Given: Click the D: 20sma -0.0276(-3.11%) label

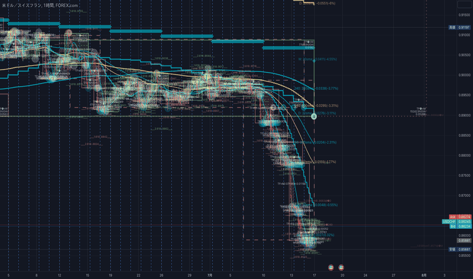Looking at the screenshot, I should pos(317,113).
